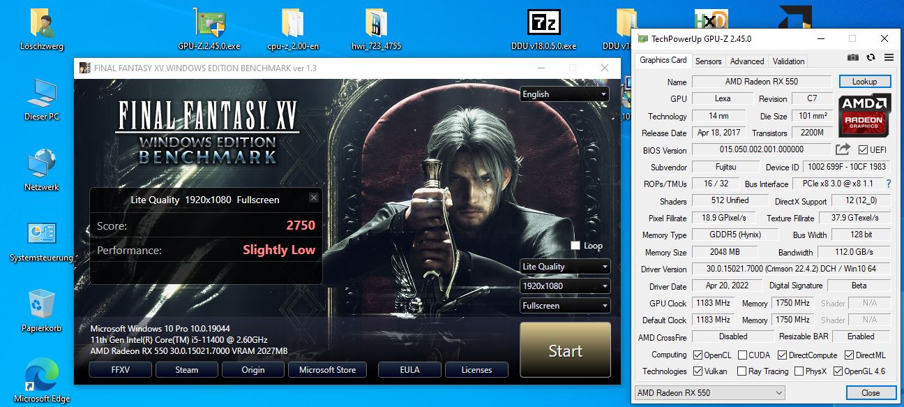Close the benchmark score result panel
The height and width of the screenshot is (407, 904).
(313, 198)
